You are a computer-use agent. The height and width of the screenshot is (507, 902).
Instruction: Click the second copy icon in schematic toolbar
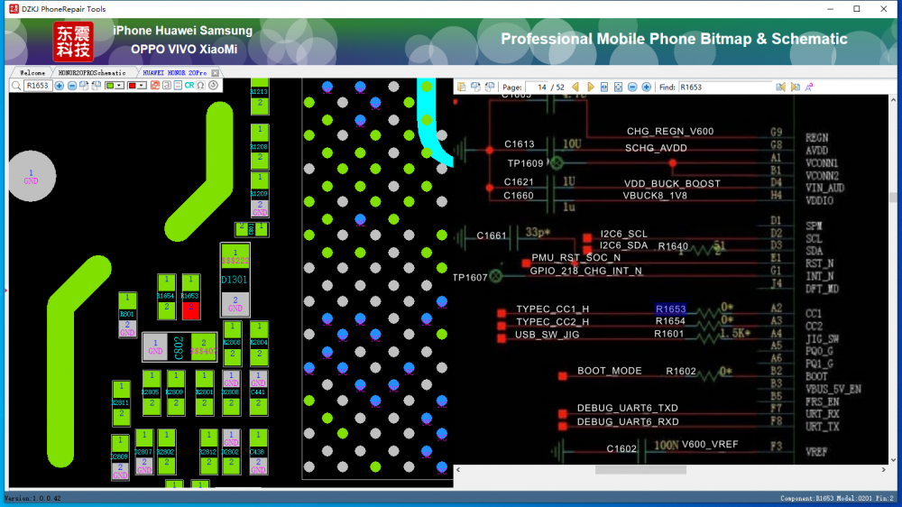click(475, 87)
